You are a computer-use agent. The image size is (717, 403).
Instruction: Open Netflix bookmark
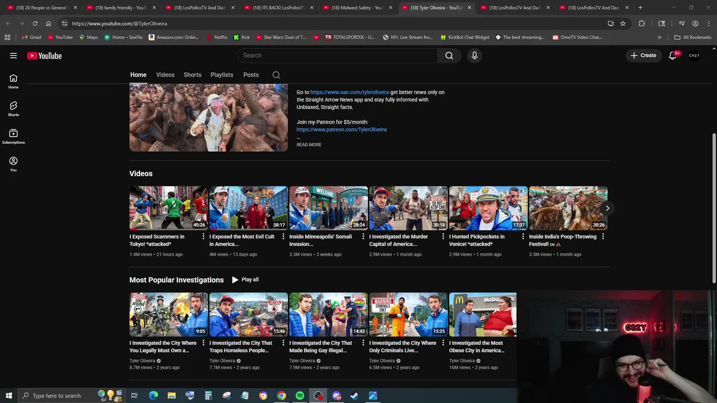216,38
